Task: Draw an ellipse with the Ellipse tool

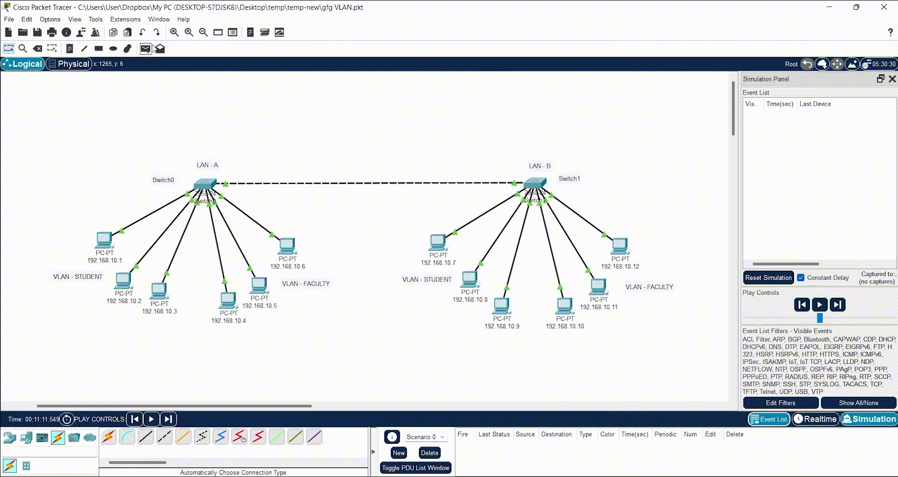Action: 113,49
